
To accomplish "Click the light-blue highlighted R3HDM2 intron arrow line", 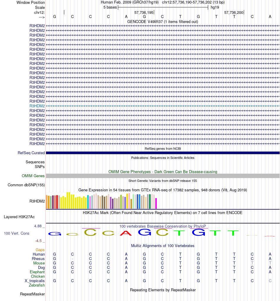I will pos(163,106).
